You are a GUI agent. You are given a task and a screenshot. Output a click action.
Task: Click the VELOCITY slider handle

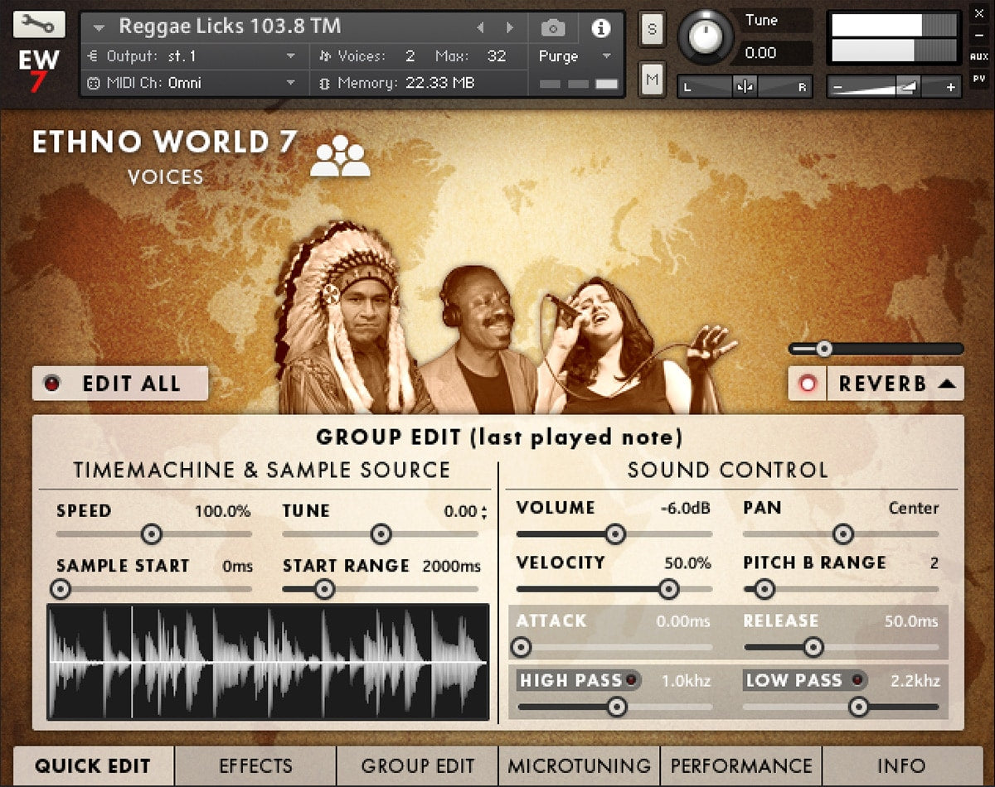[668, 590]
